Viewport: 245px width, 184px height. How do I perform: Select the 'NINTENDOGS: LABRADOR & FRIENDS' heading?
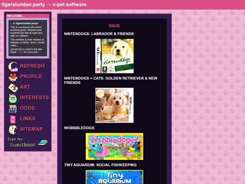(99, 34)
